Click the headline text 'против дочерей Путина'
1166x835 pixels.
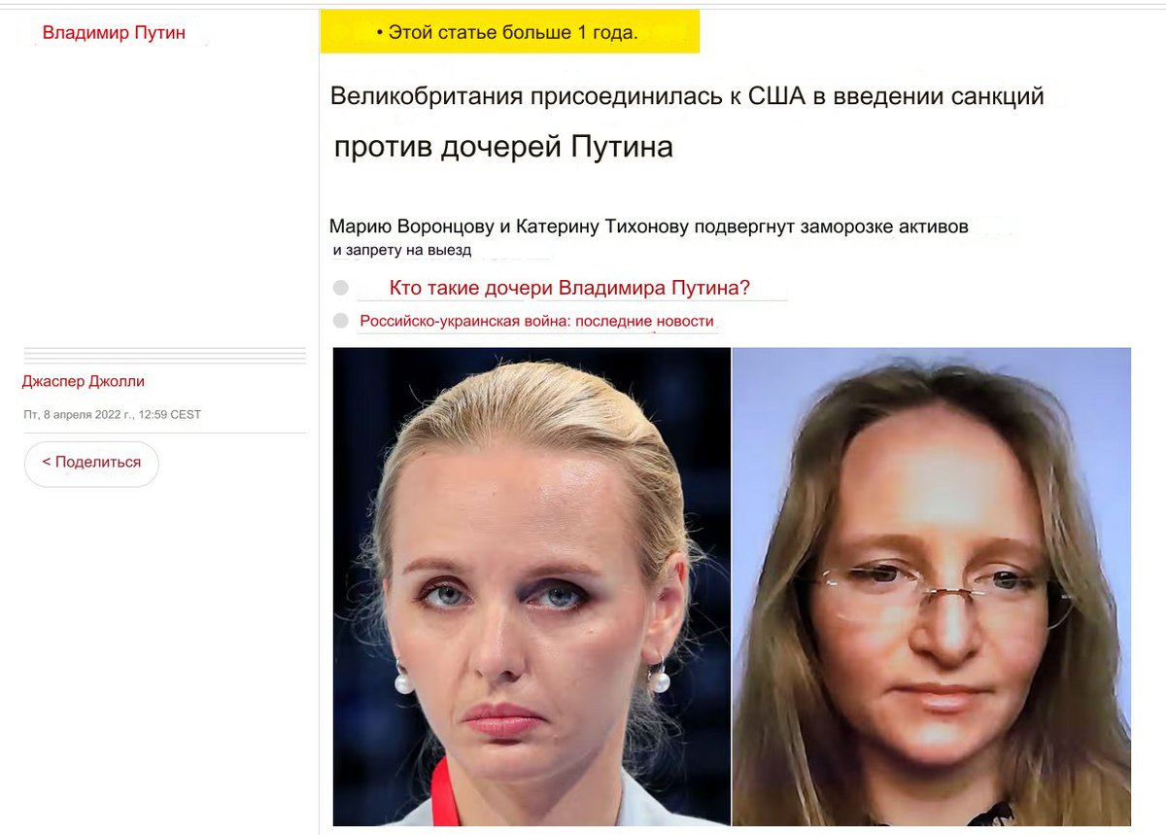coord(503,147)
